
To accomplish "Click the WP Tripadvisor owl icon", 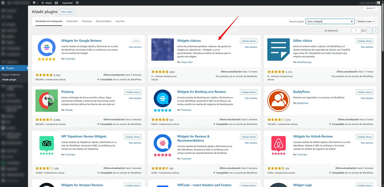I will (x=47, y=145).
